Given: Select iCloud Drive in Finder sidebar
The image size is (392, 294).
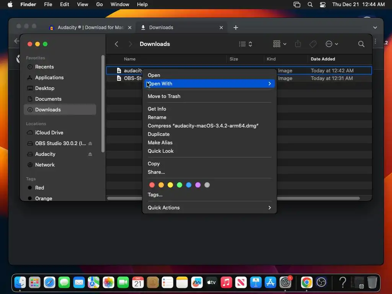Looking at the screenshot, I should pyautogui.click(x=60, y=132).
